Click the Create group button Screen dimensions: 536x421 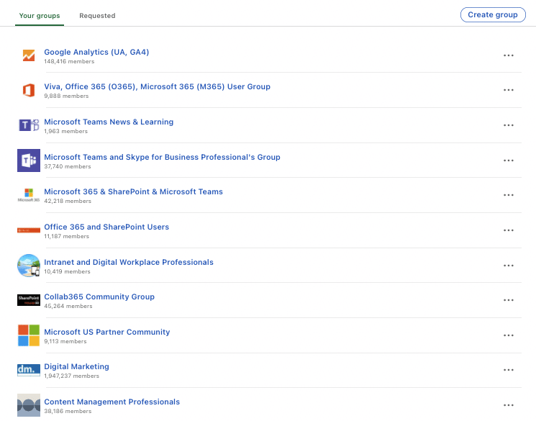[493, 14]
